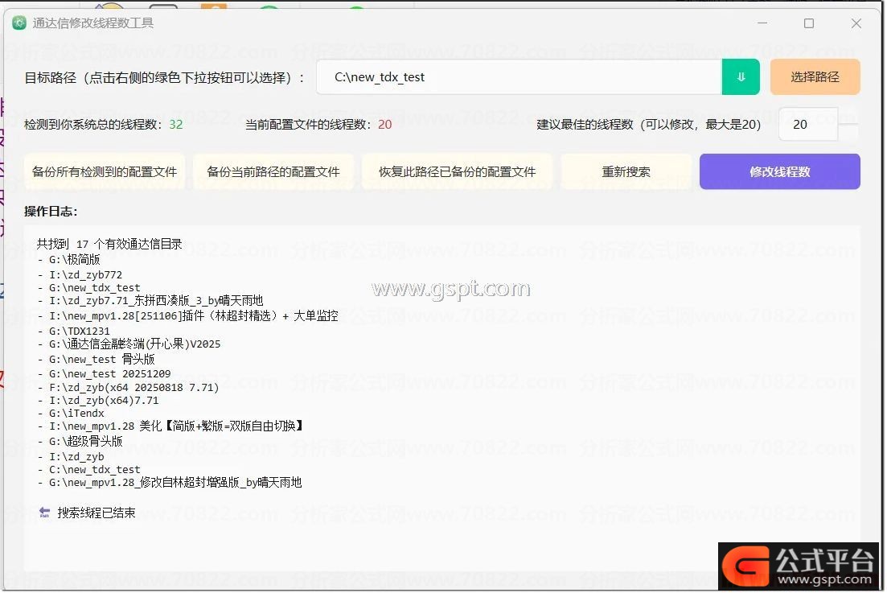Click the icon beside 搜索线程已结束
This screenshot has width=887, height=593.
coord(44,513)
